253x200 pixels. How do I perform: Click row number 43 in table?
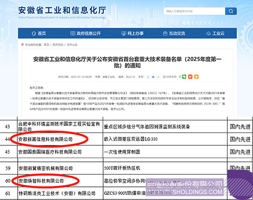coord(8,126)
